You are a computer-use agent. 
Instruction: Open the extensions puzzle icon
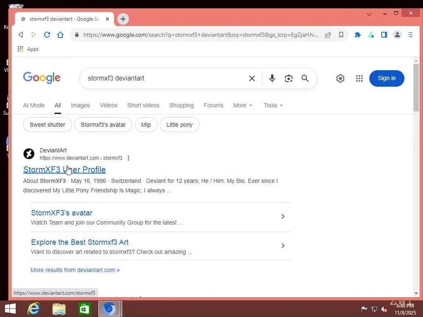358,35
